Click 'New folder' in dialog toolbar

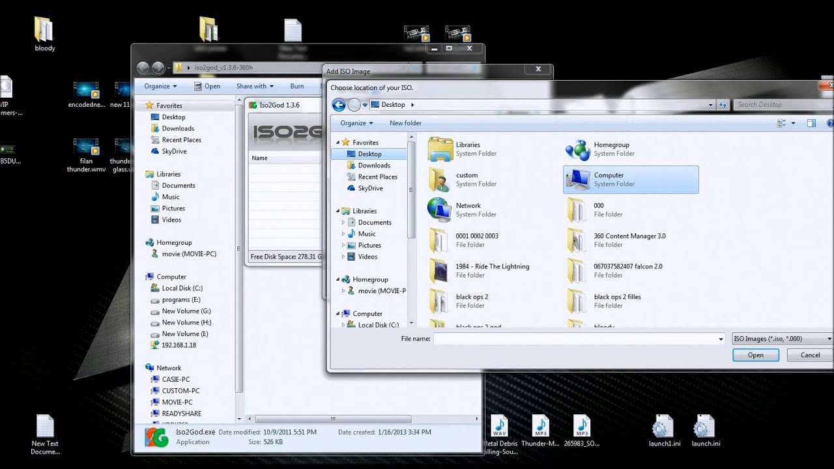[405, 123]
